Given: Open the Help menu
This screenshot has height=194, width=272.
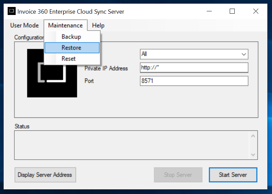Looking at the screenshot, I should [x=98, y=26].
